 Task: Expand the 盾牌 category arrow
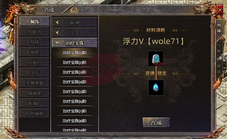tap(57, 23)
